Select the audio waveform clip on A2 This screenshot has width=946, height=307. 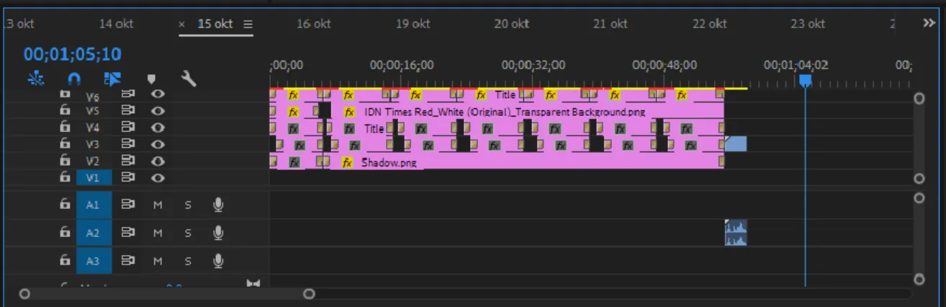click(x=736, y=233)
